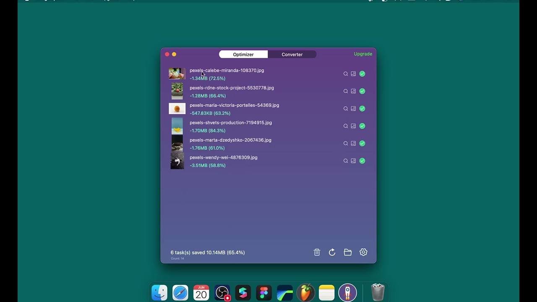Select thumbnail of pexels-shvets-production-7194915.jpg

click(177, 126)
